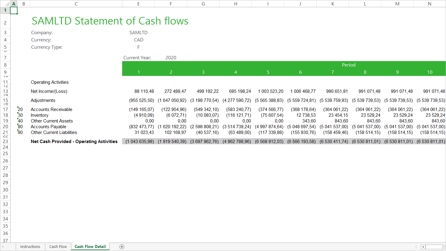Select net cash total (6 568 912,03)
446x251 pixels.
coord(269,142)
